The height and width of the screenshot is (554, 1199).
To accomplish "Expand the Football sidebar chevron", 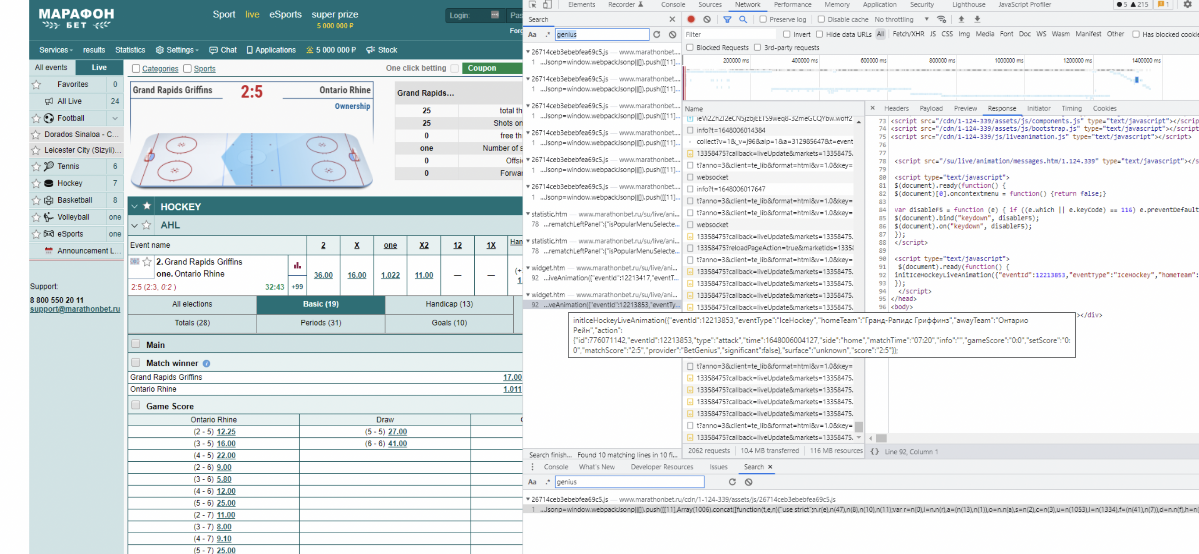I will (x=115, y=118).
